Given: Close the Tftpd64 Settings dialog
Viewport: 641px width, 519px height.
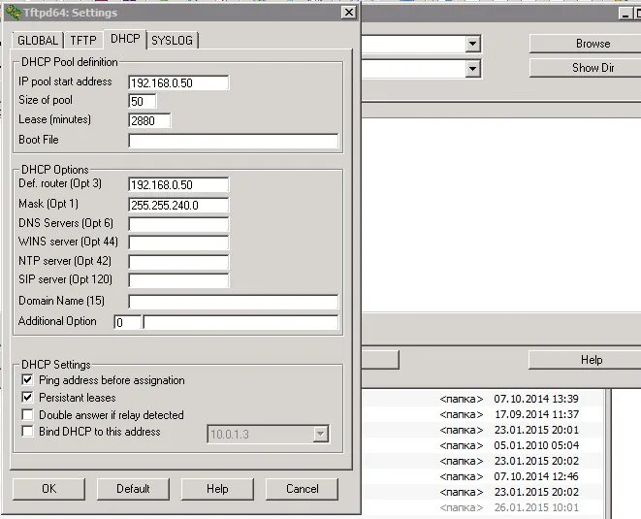Looking at the screenshot, I should point(349,13).
